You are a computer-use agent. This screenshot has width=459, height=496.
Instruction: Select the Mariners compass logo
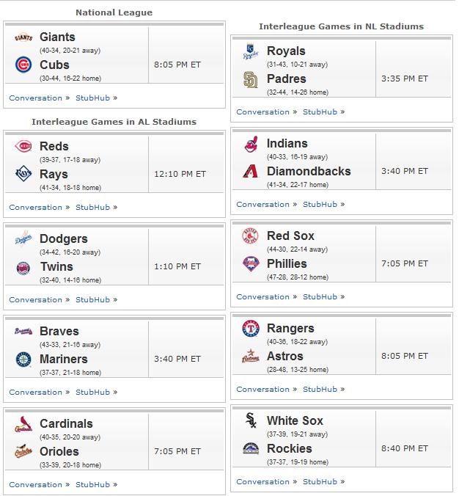coord(23,360)
